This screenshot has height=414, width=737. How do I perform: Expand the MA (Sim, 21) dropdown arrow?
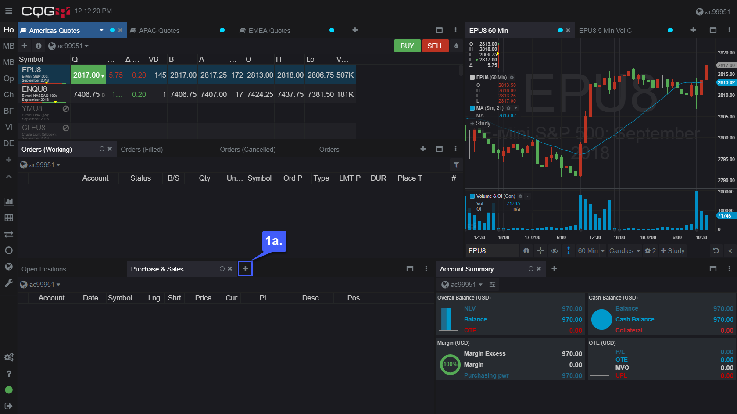(x=516, y=108)
